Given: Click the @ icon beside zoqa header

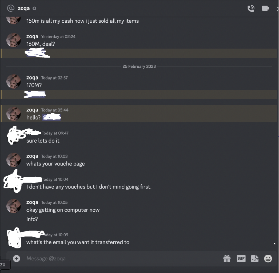Looking at the screenshot, I should [11, 8].
